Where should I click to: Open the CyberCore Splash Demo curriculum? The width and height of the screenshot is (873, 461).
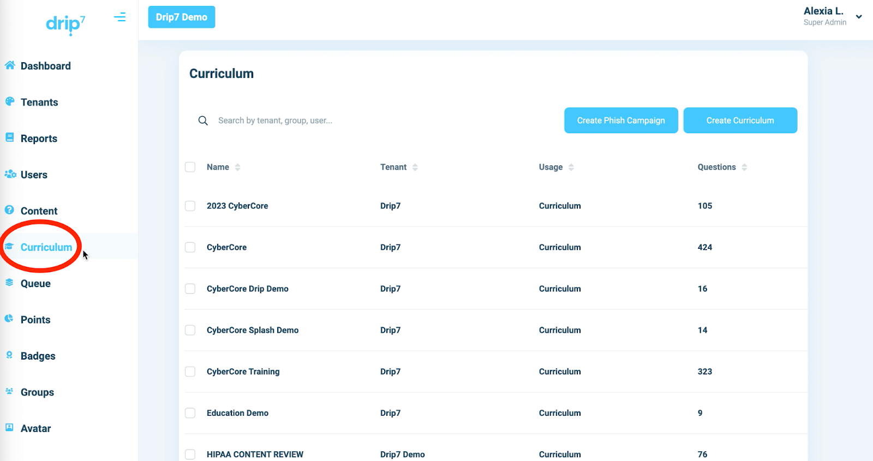pos(253,330)
